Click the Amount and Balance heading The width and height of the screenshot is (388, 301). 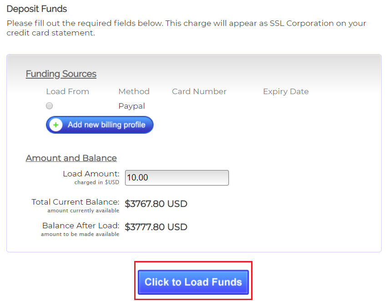pos(71,158)
